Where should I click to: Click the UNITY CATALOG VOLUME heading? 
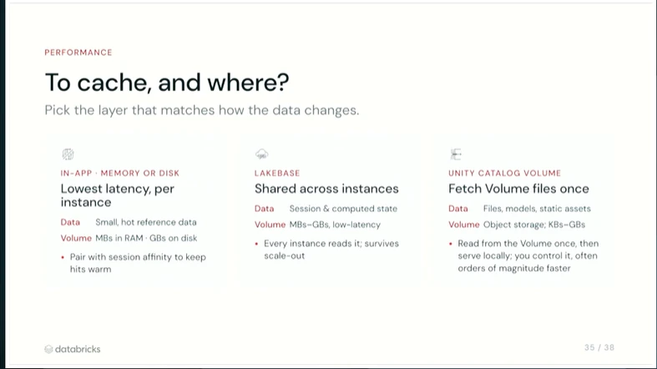coord(504,173)
